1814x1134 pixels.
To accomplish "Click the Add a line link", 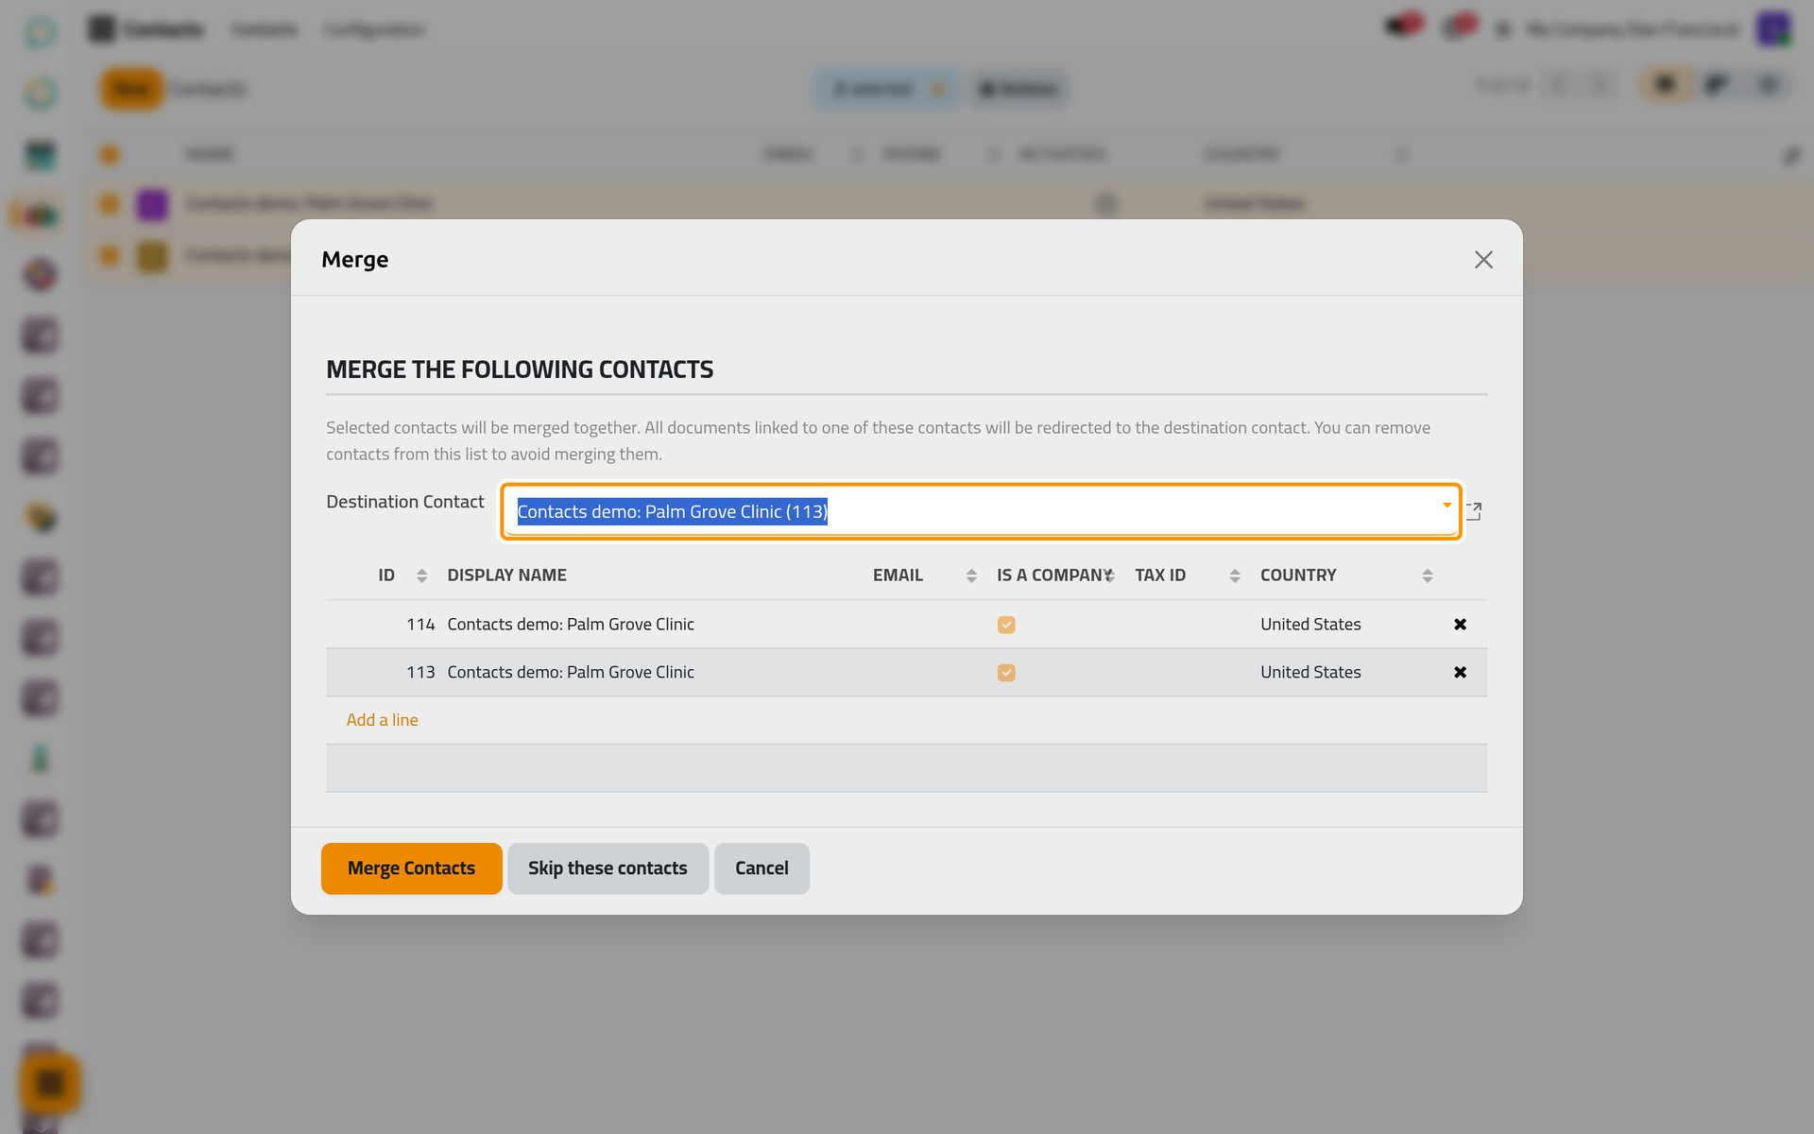I will pos(382,720).
